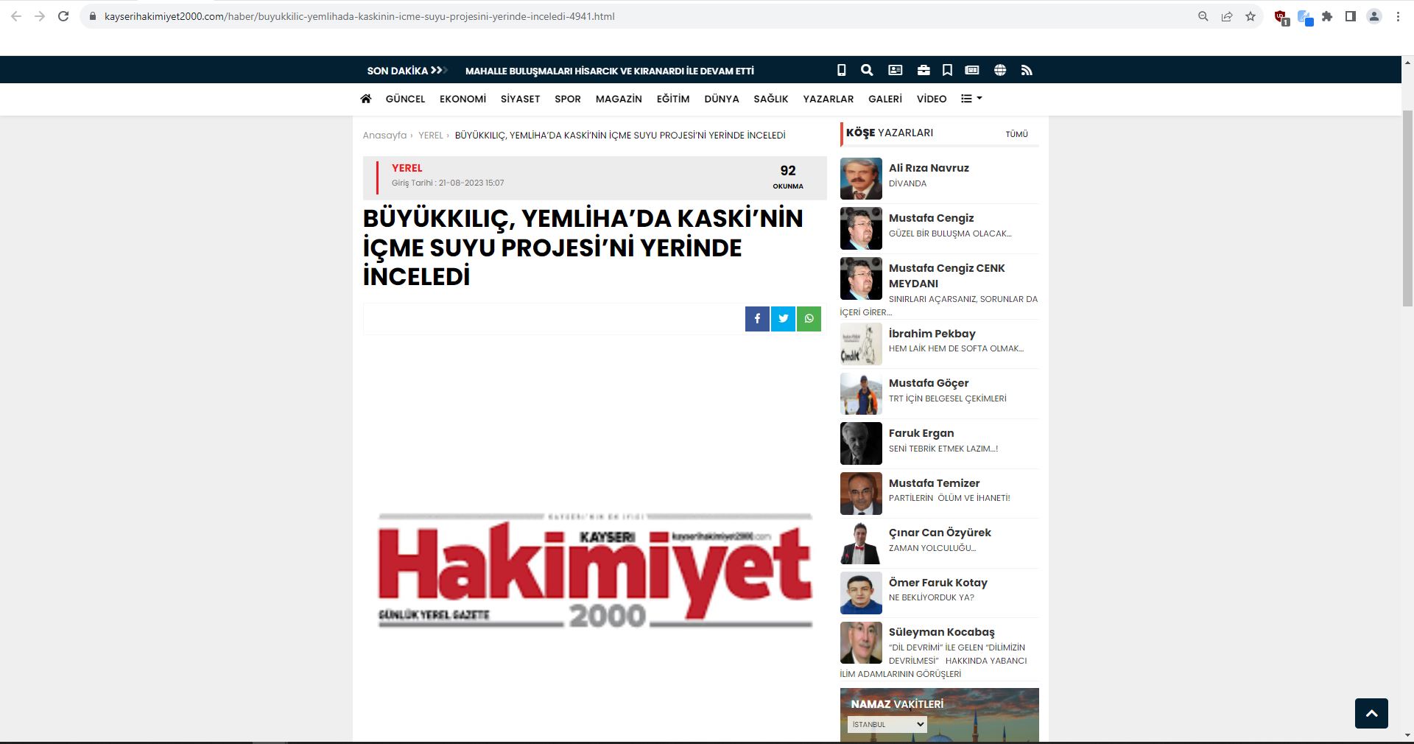Open EĞİTİM menu section
Image resolution: width=1414 pixels, height=744 pixels.
(x=673, y=99)
